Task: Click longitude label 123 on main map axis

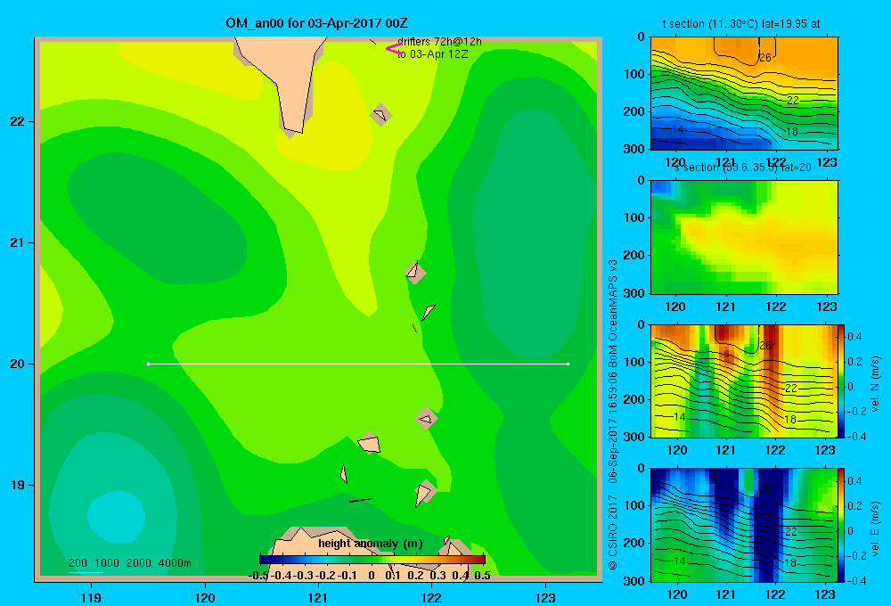Action: pos(545,597)
